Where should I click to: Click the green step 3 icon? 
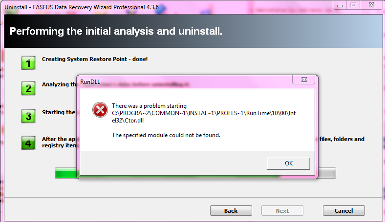pyautogui.click(x=28, y=116)
